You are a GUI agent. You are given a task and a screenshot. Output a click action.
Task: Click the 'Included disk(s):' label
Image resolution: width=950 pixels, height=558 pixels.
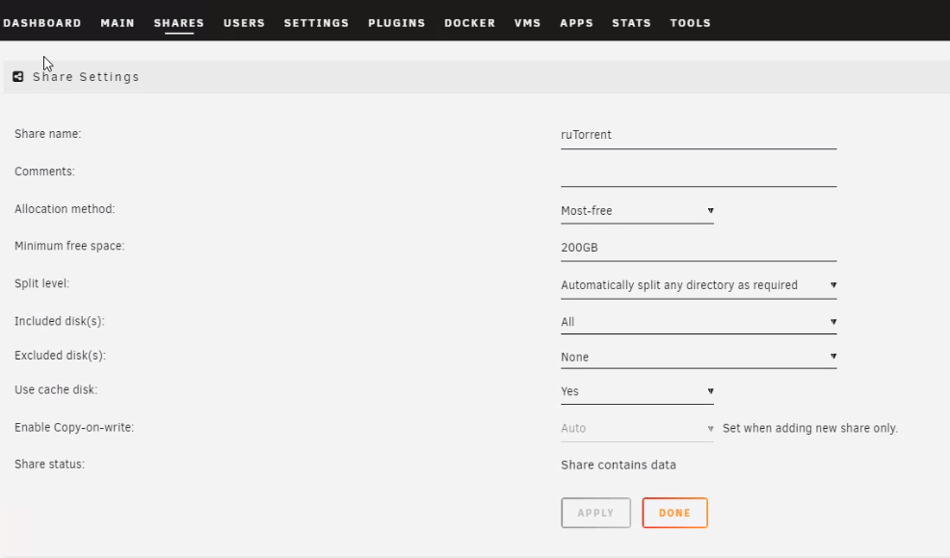(60, 321)
